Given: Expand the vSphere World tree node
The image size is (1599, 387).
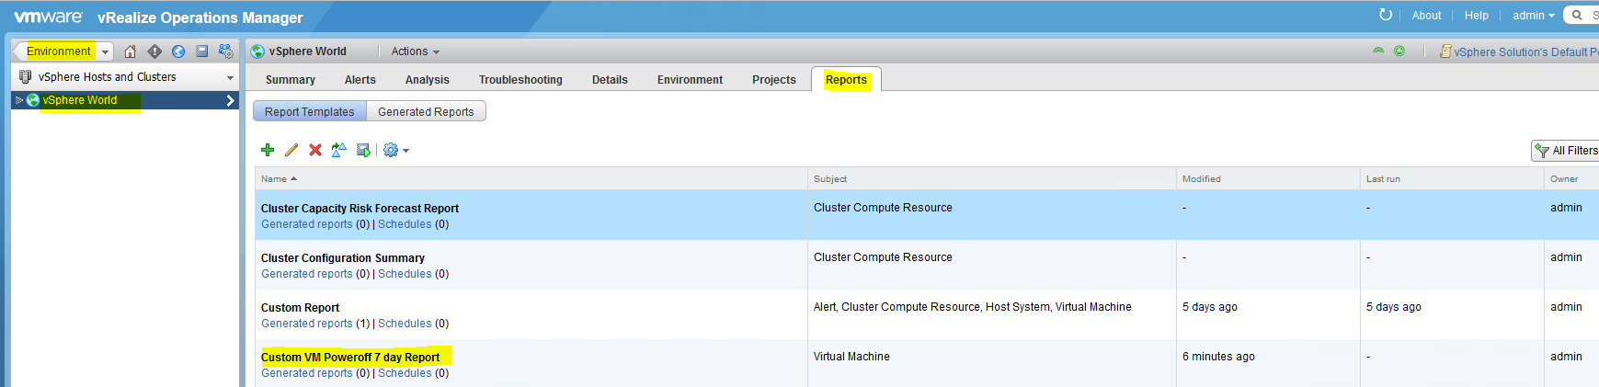Looking at the screenshot, I should (x=19, y=100).
